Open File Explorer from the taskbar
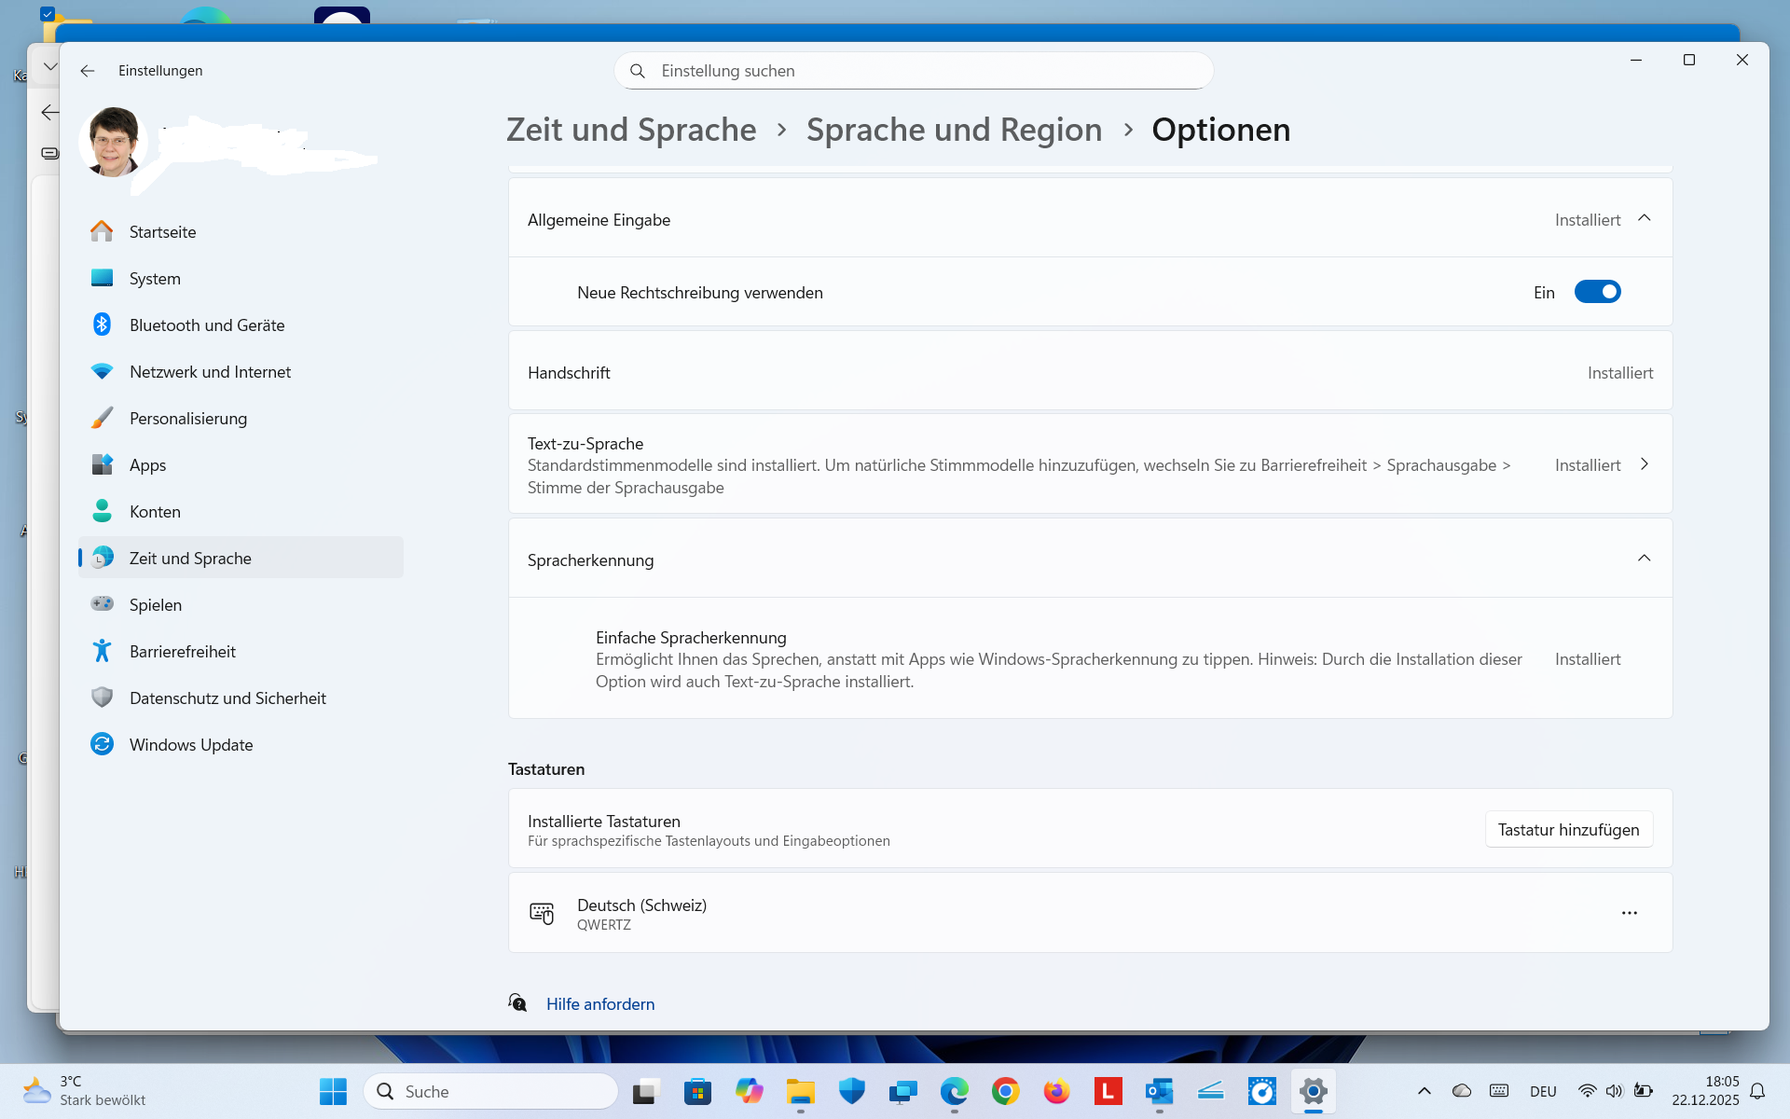This screenshot has width=1790, height=1119. pos(800,1091)
